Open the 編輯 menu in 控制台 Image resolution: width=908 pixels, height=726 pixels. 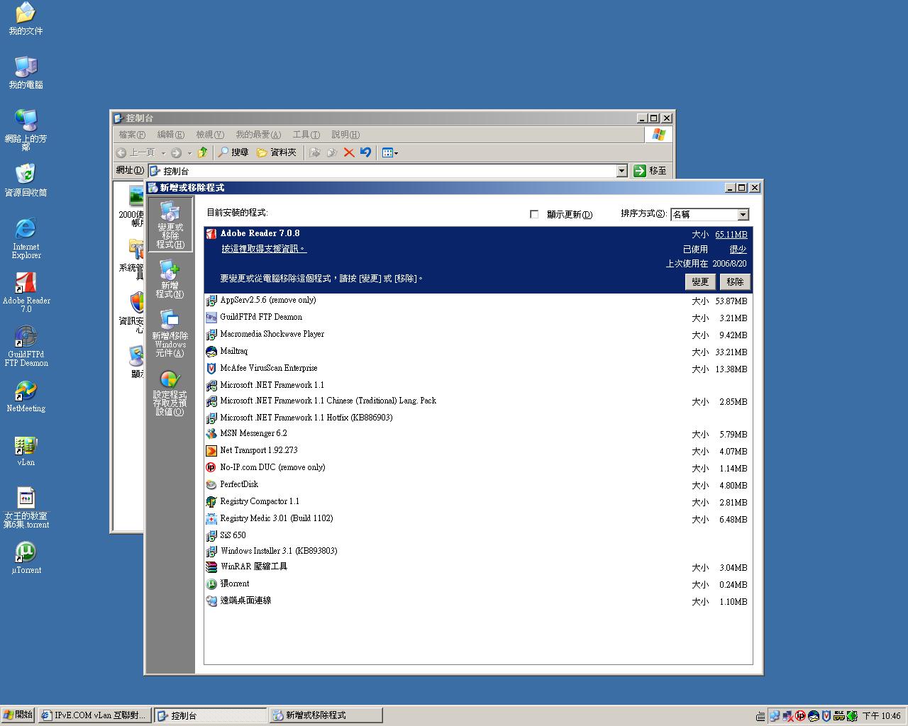click(170, 135)
